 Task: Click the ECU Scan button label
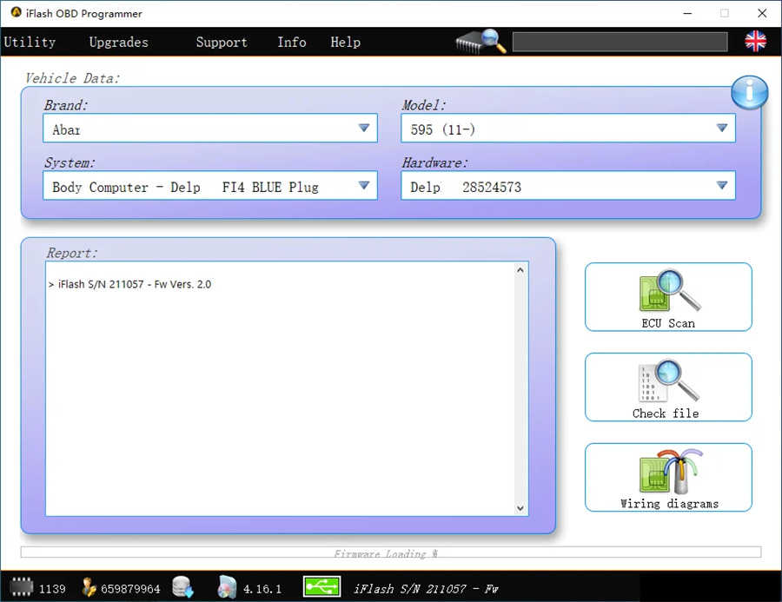(668, 323)
